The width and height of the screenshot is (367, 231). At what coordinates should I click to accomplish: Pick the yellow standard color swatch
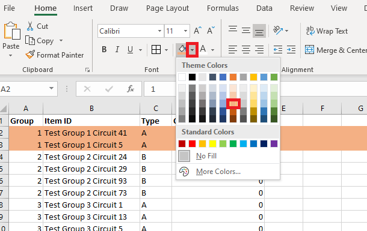coord(212,144)
